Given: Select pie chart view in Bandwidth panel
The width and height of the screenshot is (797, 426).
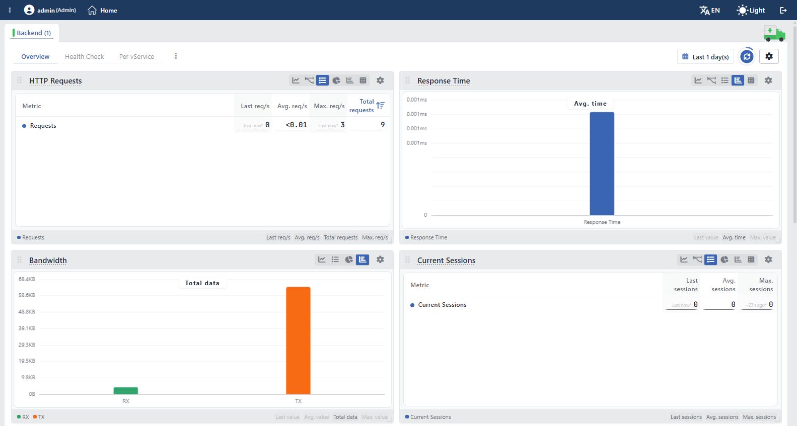Looking at the screenshot, I should pos(349,260).
